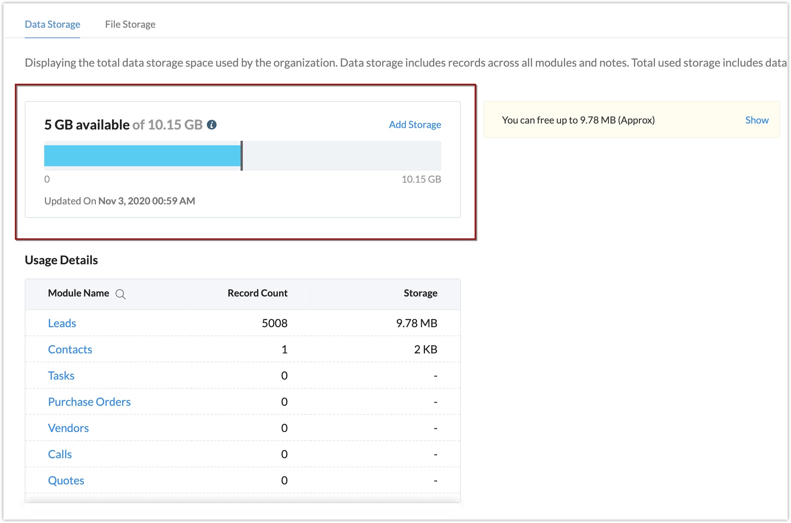The image size is (791, 523).
Task: View the Vendors module details
Action: pyautogui.click(x=68, y=428)
